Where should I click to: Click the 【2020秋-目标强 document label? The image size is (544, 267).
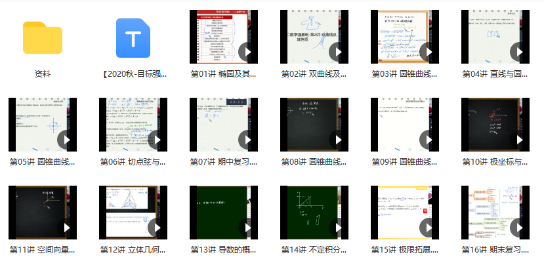(133, 74)
